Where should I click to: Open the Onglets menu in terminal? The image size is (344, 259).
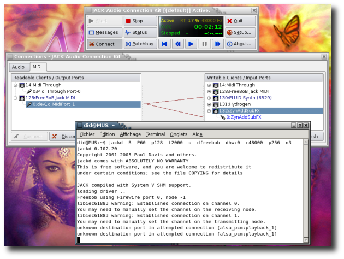coord(178,134)
